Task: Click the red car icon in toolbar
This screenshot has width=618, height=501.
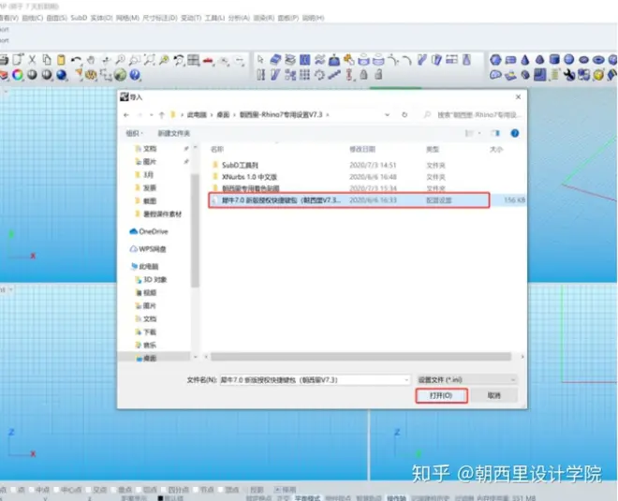Action: [208, 61]
